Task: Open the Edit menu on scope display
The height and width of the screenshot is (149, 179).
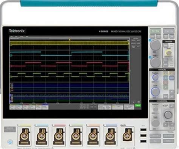Action: [x=16, y=37]
